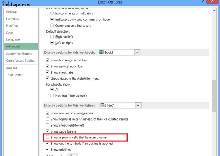
Task: Select No comments or indicators
Action: tap(52, 13)
